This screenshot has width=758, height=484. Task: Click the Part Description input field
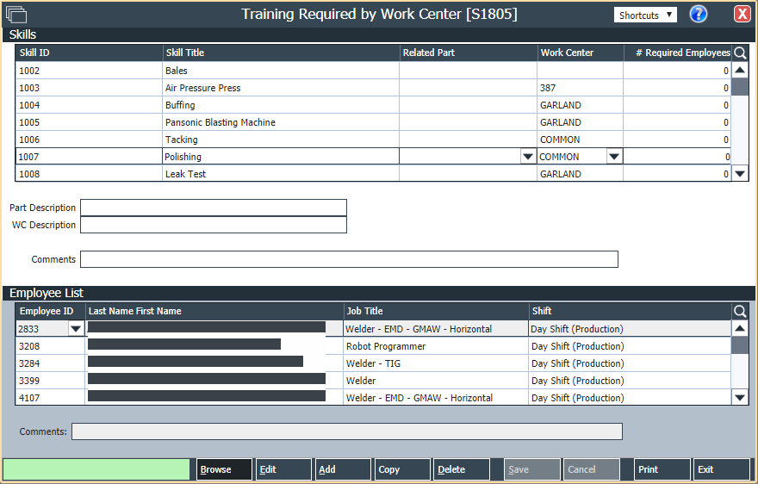pos(213,208)
